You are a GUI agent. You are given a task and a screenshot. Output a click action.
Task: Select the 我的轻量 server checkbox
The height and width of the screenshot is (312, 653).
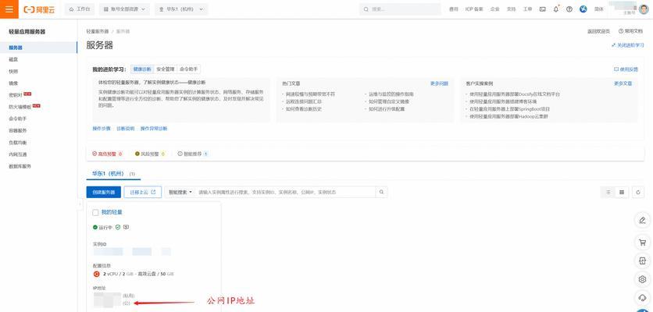[95, 213]
